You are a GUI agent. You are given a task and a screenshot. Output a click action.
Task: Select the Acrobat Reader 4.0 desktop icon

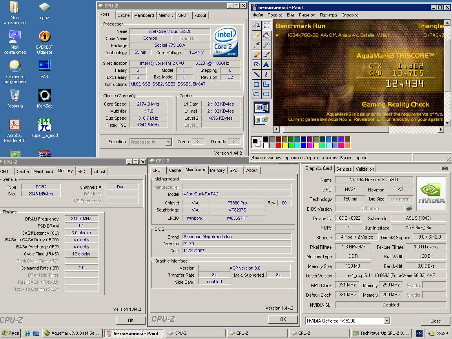tap(15, 131)
